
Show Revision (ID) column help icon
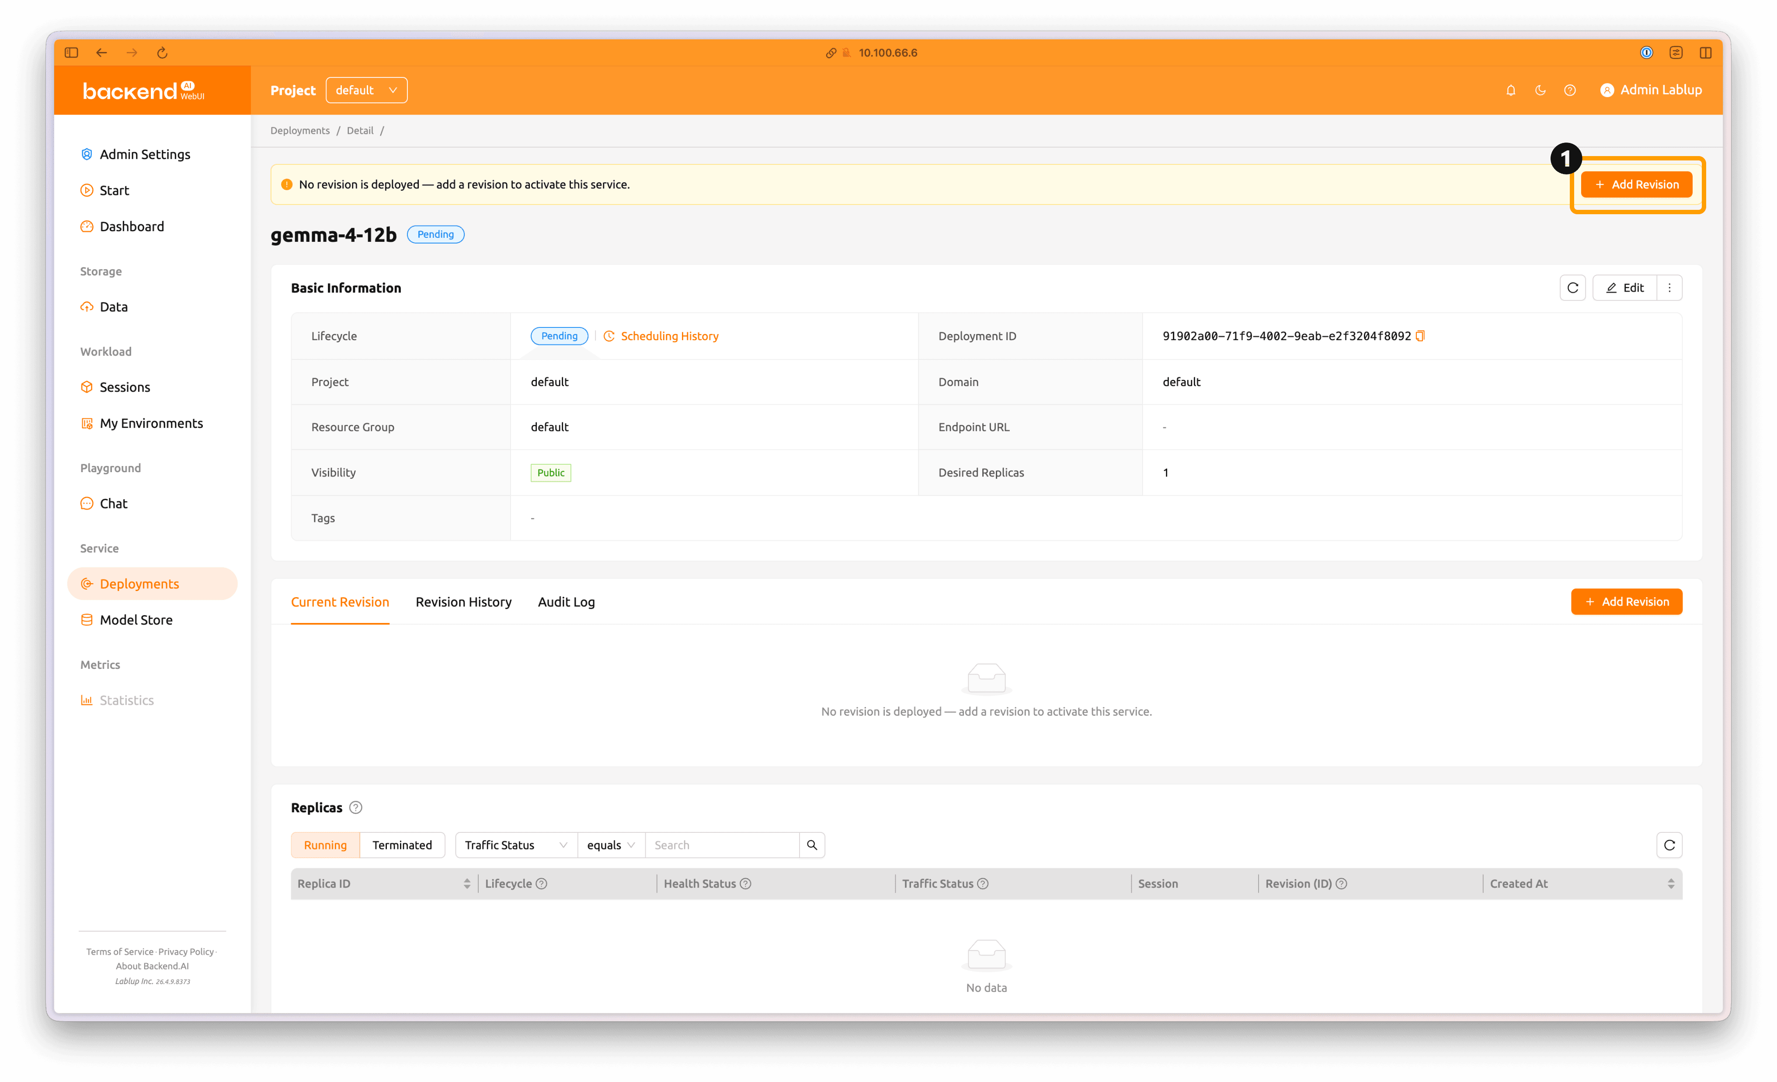click(x=1342, y=884)
